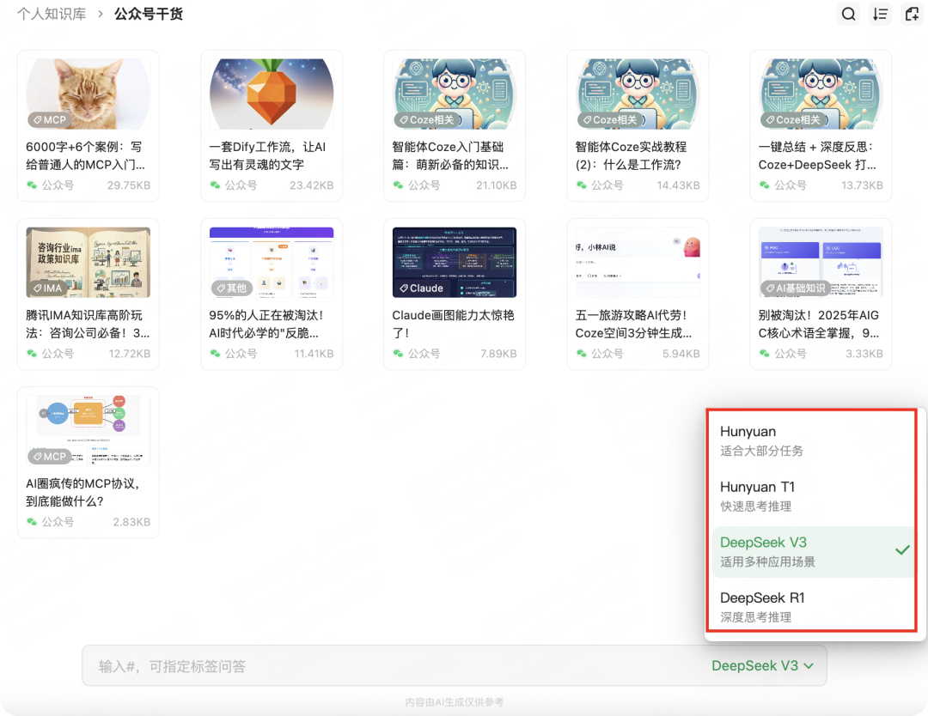Click the breadcrumb chevron separator

[101, 14]
